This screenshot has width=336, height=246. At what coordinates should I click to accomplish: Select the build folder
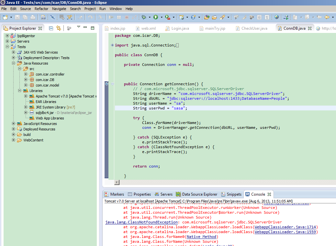(27, 135)
